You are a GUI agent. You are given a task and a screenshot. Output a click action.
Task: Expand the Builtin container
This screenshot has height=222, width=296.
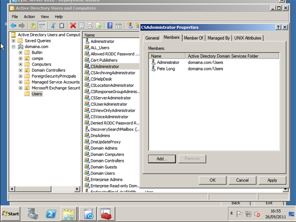(20, 53)
